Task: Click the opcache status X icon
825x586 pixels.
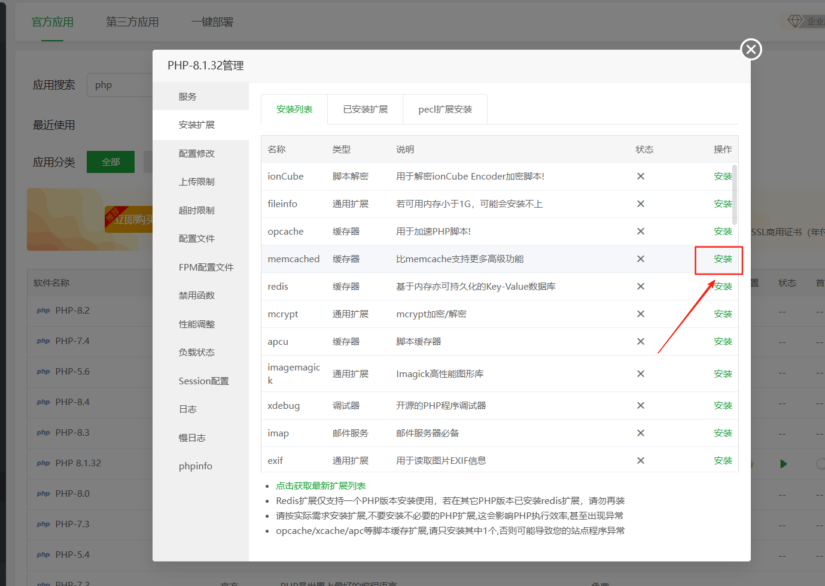Action: tap(641, 231)
